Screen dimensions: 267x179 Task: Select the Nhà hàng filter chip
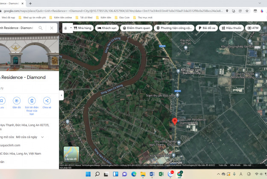point(83,28)
